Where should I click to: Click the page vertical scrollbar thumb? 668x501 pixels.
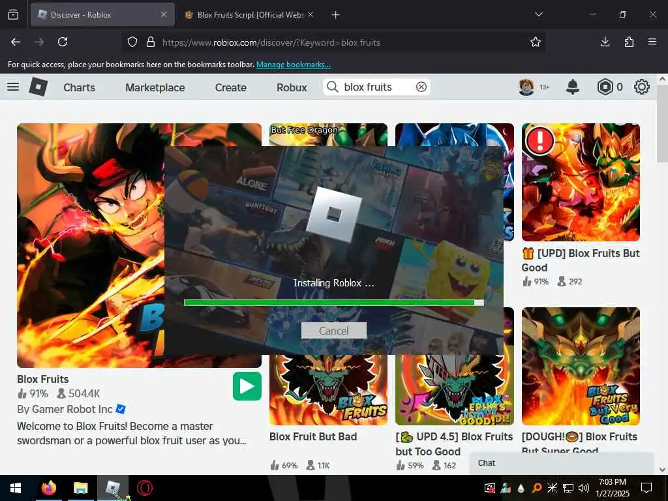tap(662, 123)
